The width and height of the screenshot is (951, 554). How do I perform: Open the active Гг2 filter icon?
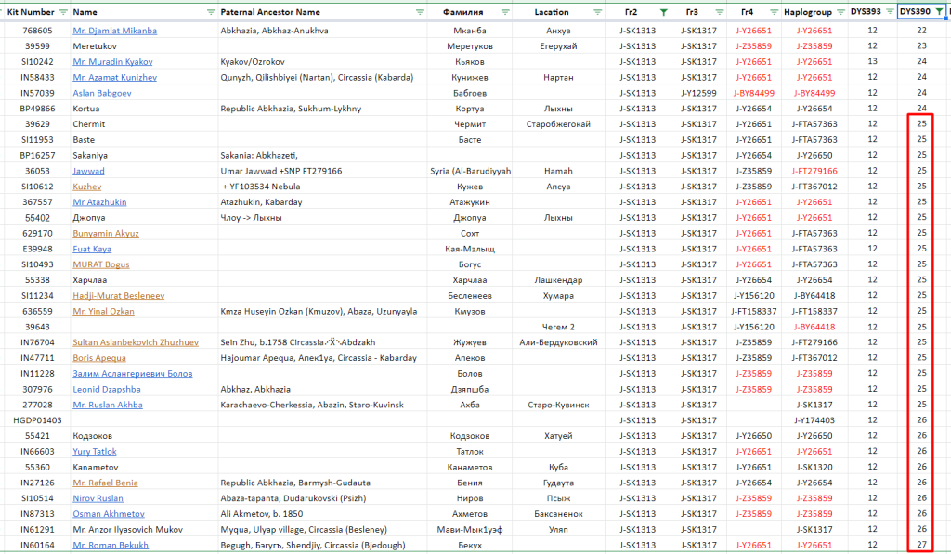[x=662, y=12]
